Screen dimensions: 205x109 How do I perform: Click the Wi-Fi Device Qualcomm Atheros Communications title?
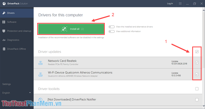[x=80, y=73]
